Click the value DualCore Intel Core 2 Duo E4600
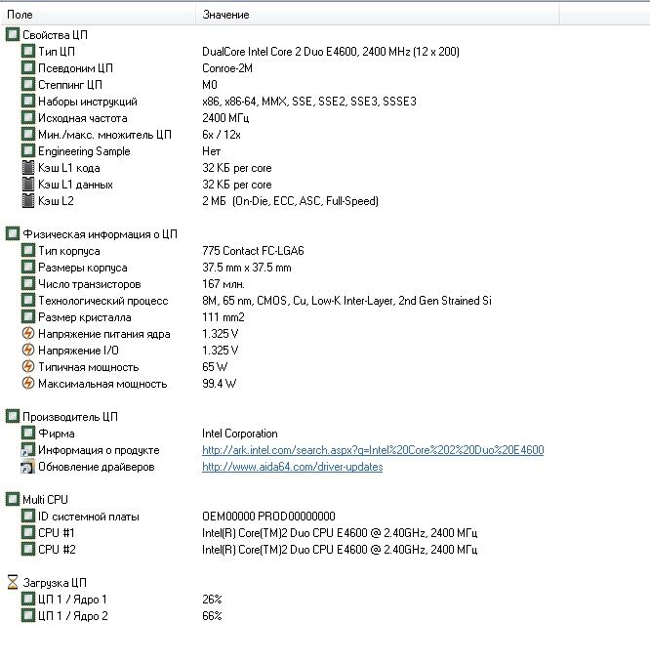Screen dimensions: 650x663 (331, 51)
